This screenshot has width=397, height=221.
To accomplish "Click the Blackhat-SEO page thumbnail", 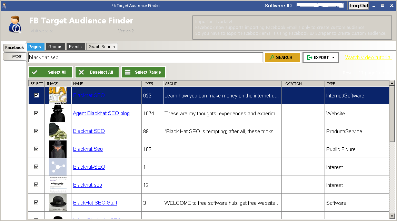I will [x=58, y=167].
